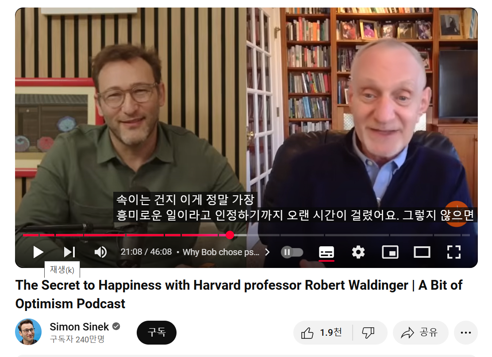
Task: Dislike the video with thumbs down
Action: [369, 333]
